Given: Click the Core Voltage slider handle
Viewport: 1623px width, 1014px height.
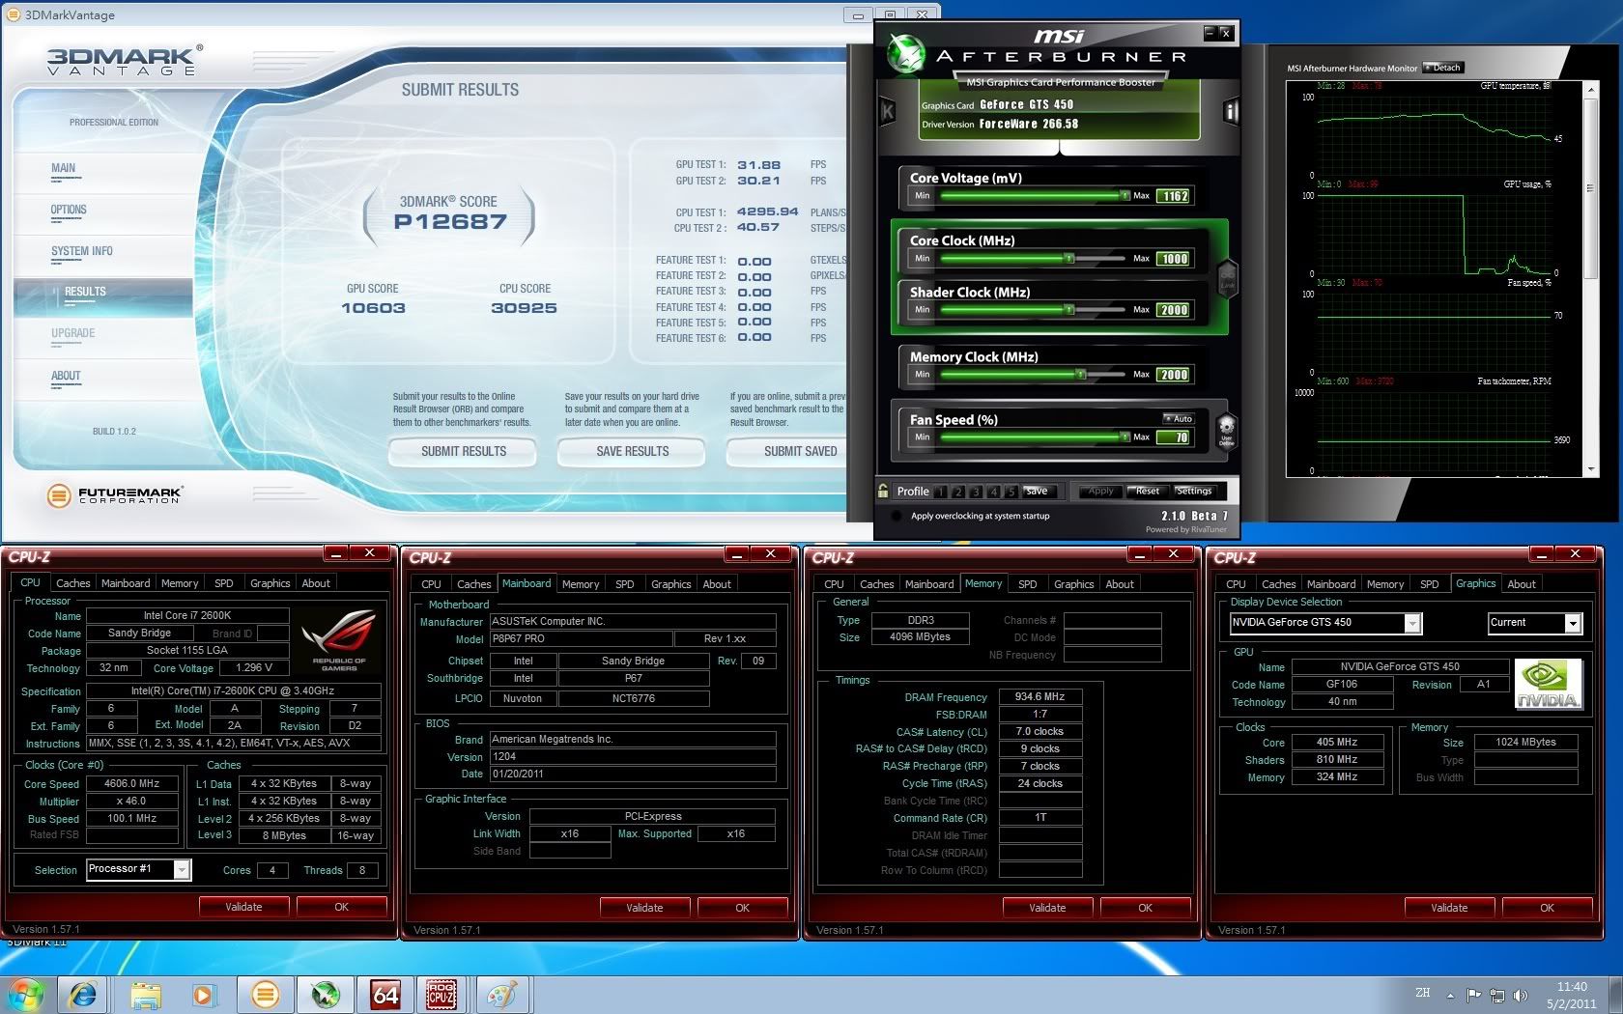Looking at the screenshot, I should pyautogui.click(x=1125, y=196).
